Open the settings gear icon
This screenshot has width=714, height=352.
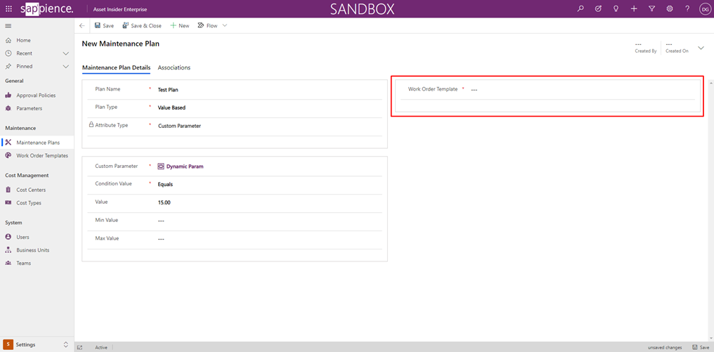(669, 9)
